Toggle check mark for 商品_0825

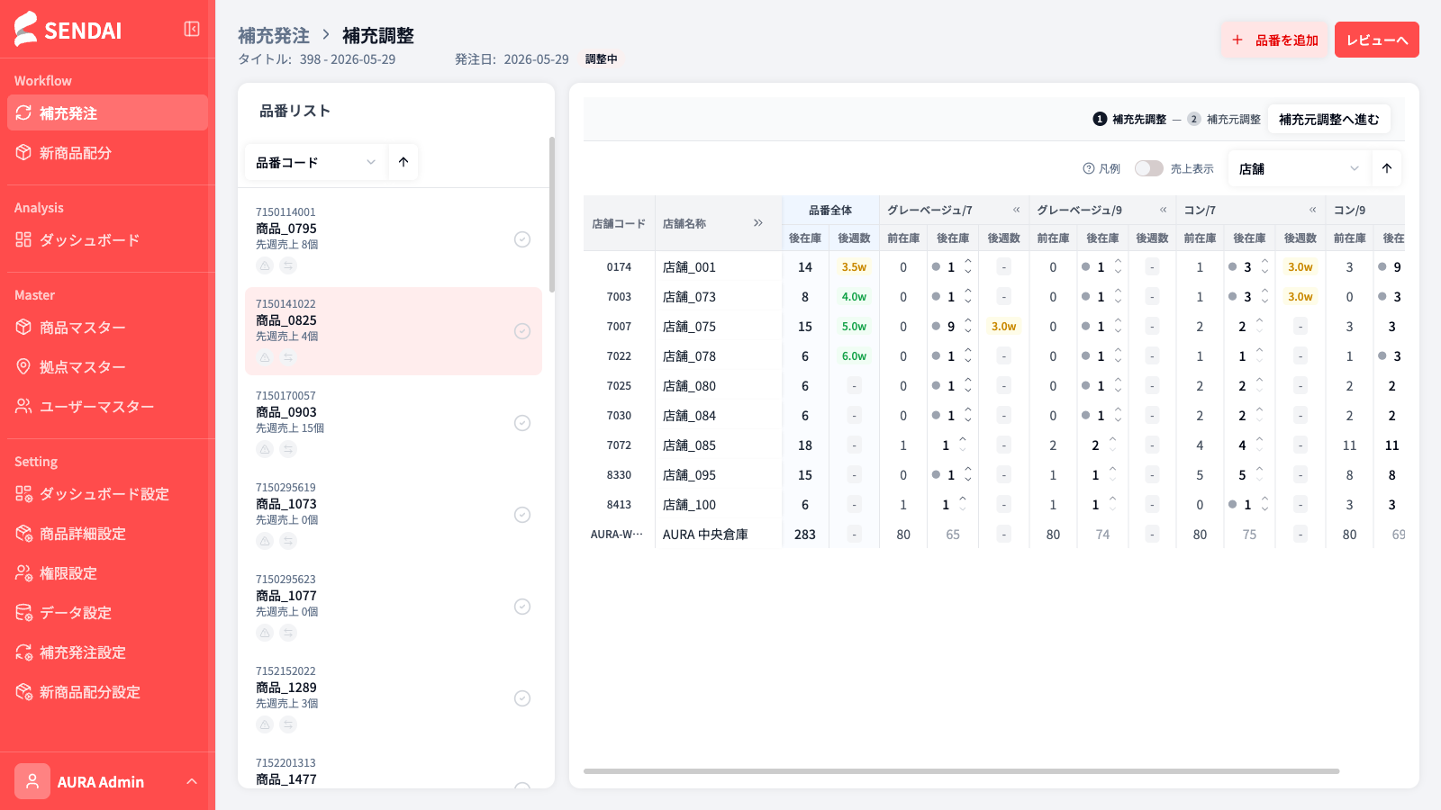coord(522,331)
